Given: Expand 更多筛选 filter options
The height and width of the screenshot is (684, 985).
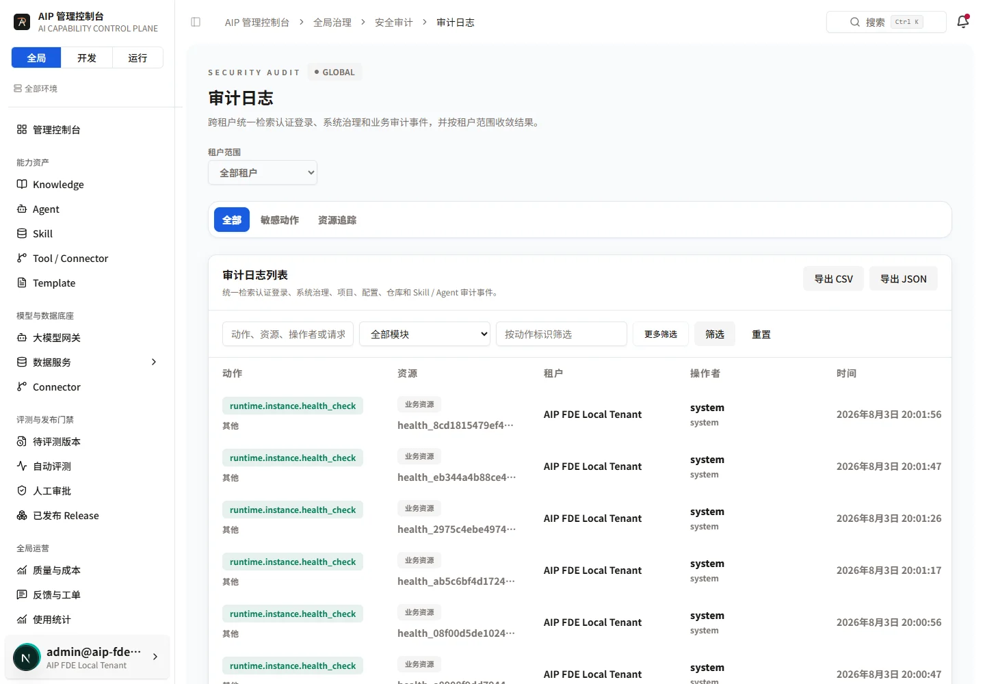Looking at the screenshot, I should 661,334.
